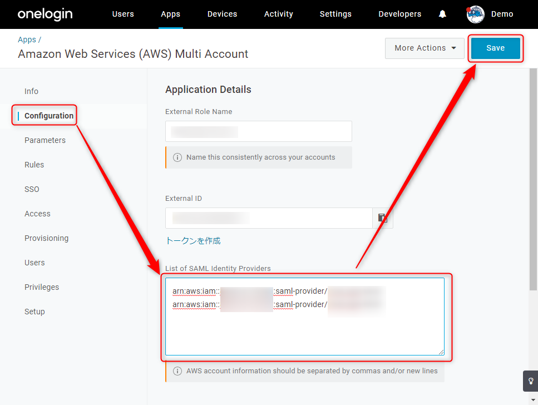Go to the Apps breadcrumb link
The width and height of the screenshot is (538, 405).
tap(27, 40)
